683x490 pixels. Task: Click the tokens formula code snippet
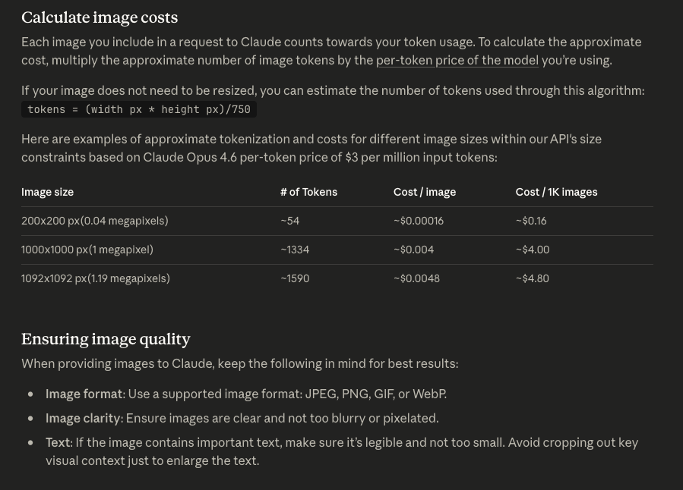coord(139,109)
